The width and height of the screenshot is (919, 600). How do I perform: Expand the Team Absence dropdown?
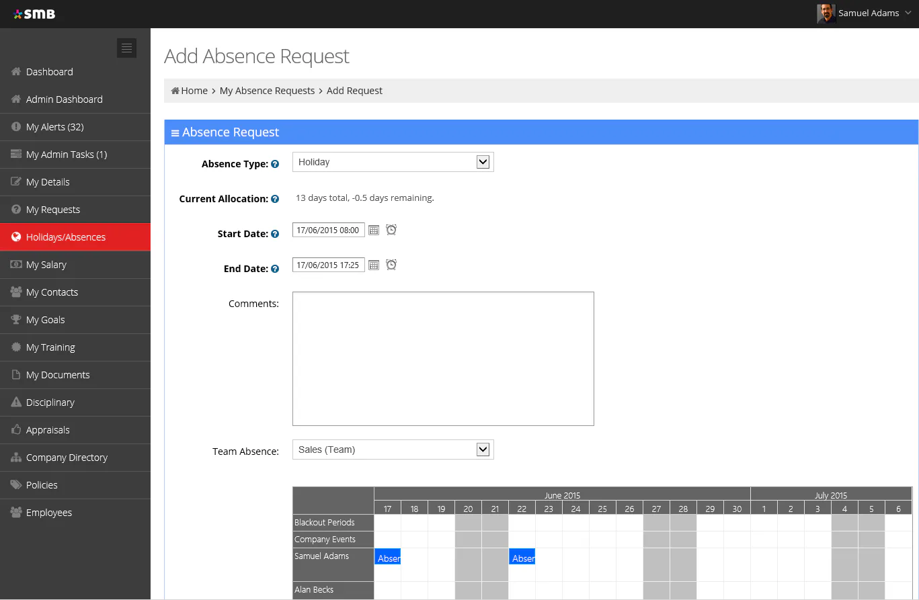click(x=483, y=449)
